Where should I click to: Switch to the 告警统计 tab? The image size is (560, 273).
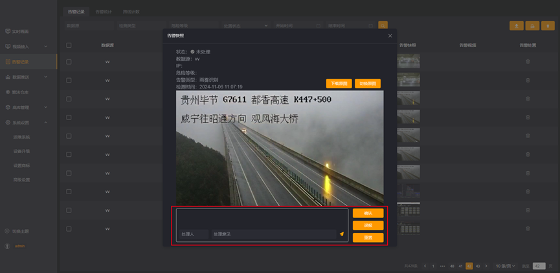tap(104, 12)
